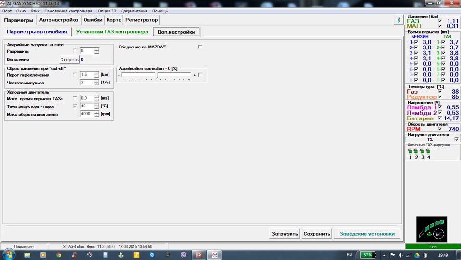
Task: Toggle the ГАЗ pressure display checkbox
Action: tap(440, 21)
